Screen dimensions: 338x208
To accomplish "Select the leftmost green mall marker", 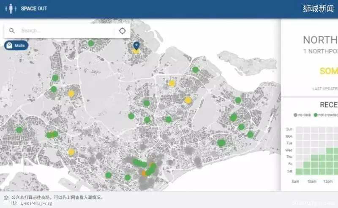I will click(x=19, y=130).
